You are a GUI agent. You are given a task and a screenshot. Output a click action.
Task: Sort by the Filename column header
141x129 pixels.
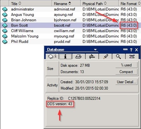tap(66, 4)
